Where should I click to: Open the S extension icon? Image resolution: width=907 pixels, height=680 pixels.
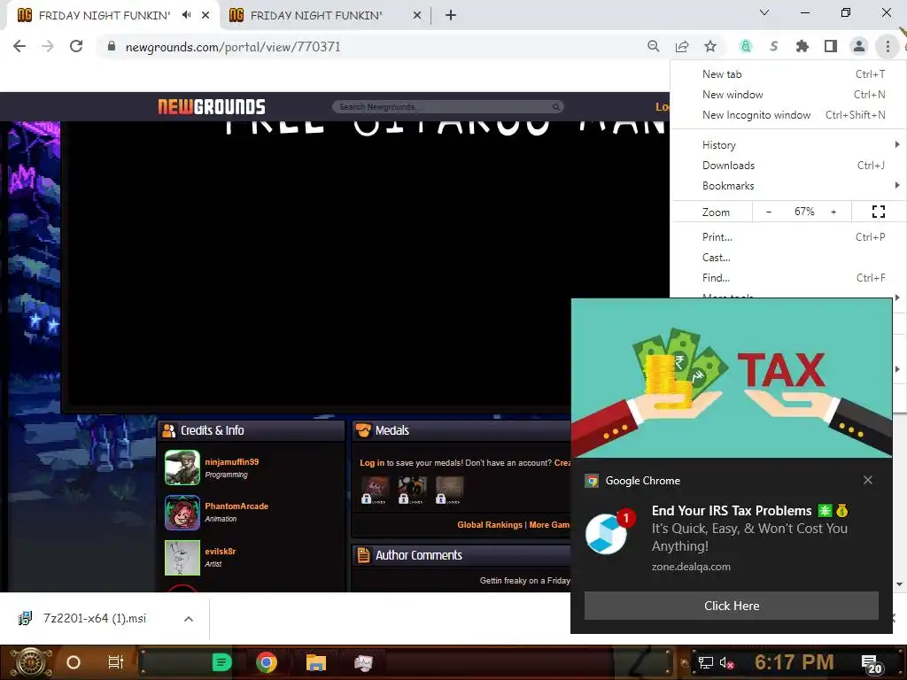pyautogui.click(x=774, y=46)
